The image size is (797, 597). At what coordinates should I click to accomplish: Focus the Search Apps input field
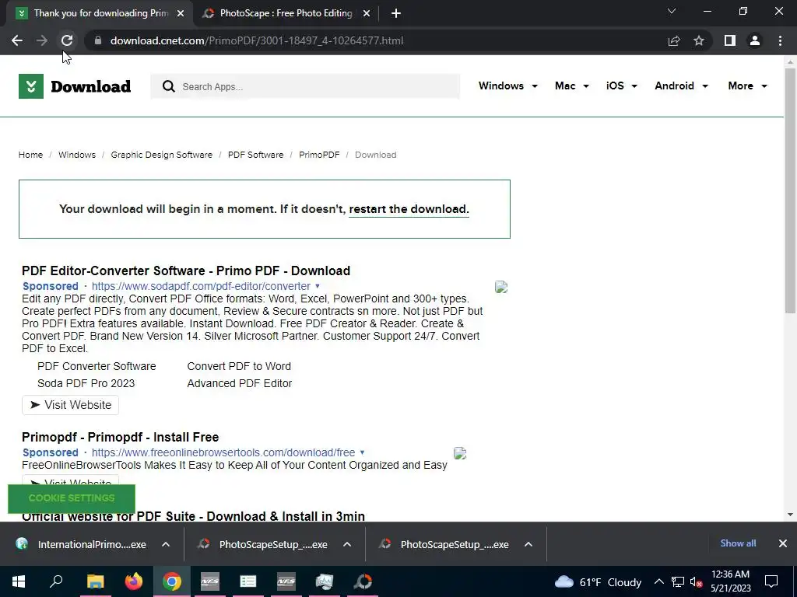pyautogui.click(x=305, y=86)
